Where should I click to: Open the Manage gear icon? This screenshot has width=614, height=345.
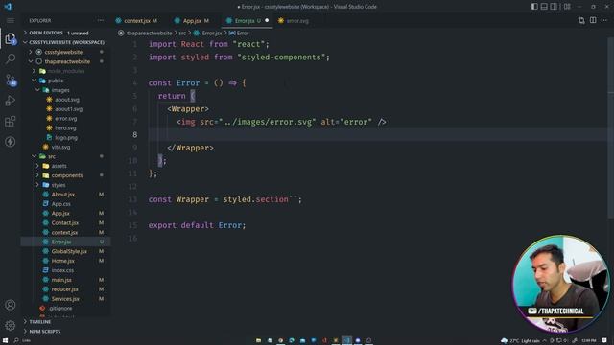pyautogui.click(x=11, y=325)
